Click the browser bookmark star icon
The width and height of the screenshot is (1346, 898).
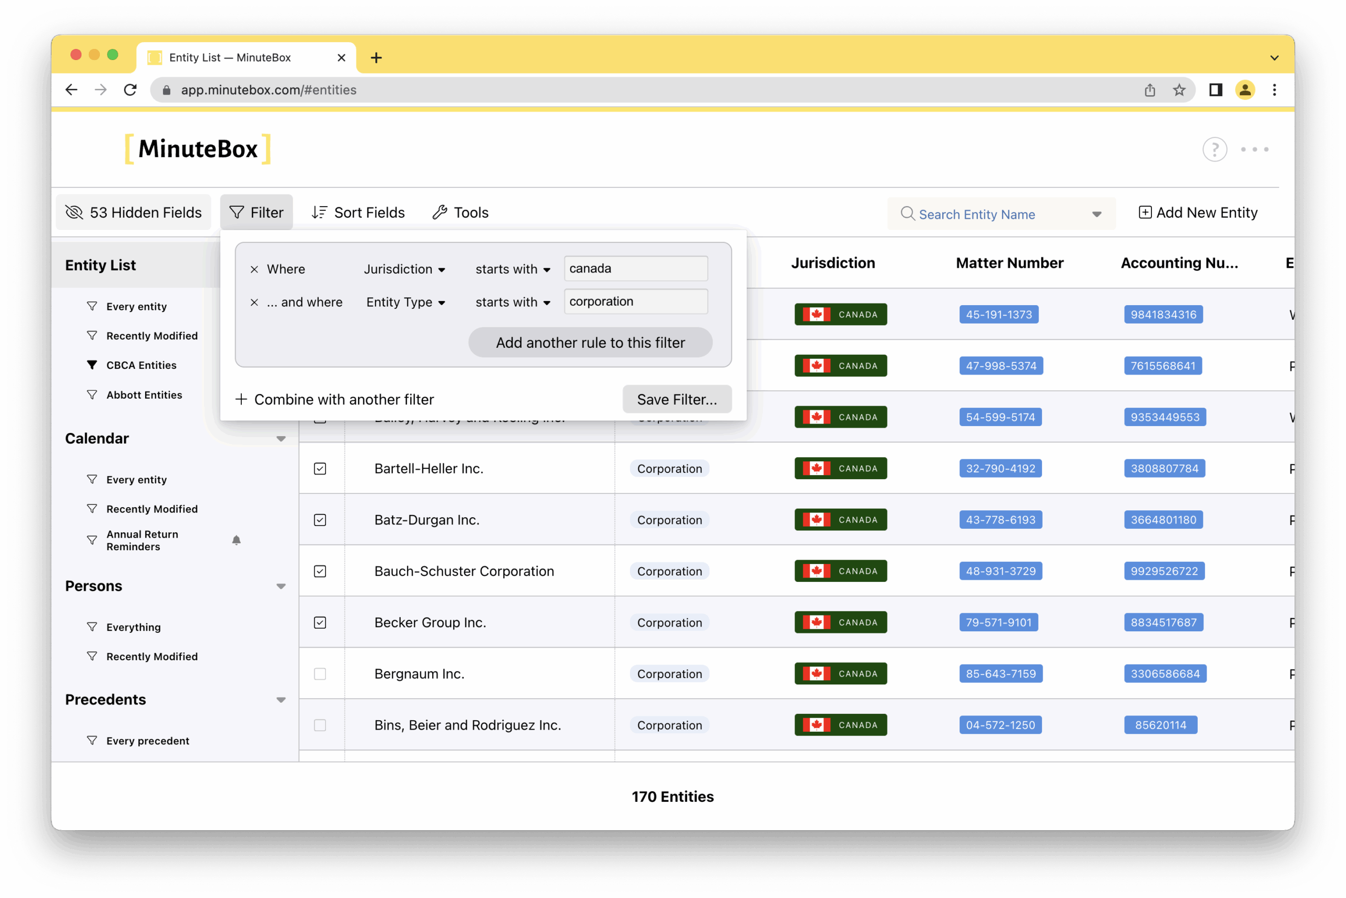click(1179, 90)
